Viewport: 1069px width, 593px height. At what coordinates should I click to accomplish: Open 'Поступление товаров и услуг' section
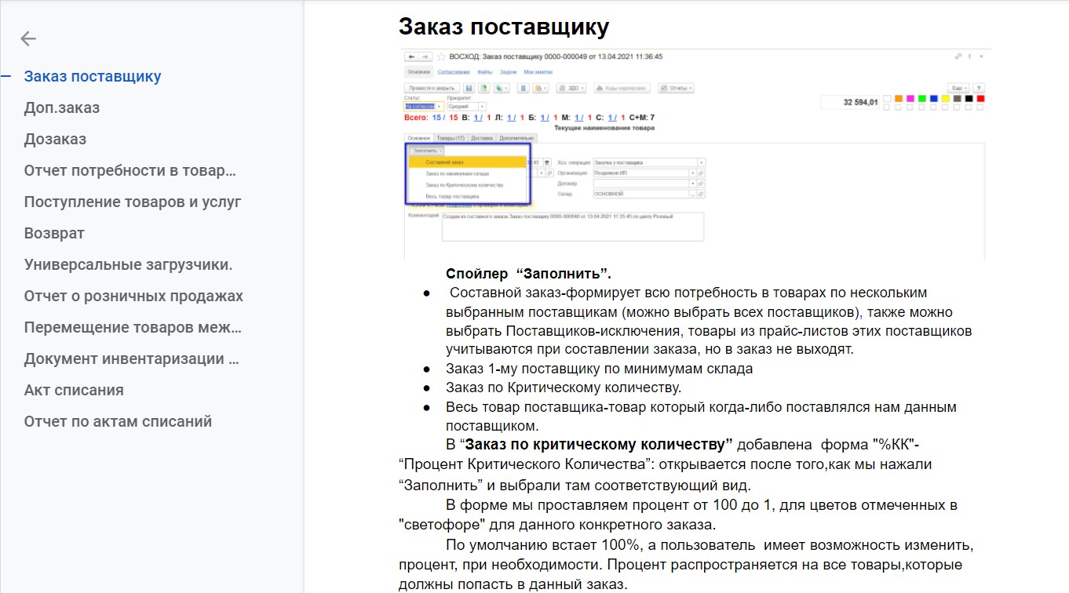[133, 202]
